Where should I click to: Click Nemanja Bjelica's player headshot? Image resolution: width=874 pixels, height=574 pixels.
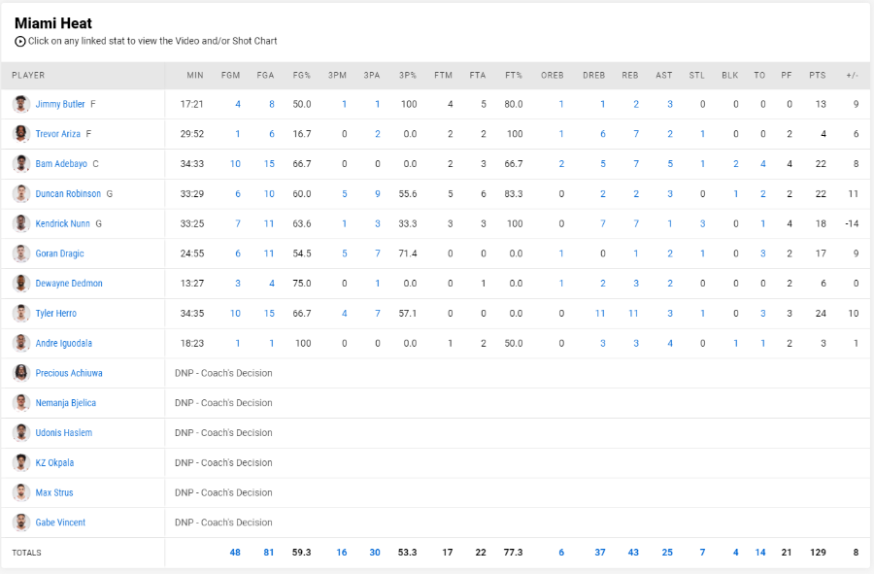pyautogui.click(x=21, y=403)
